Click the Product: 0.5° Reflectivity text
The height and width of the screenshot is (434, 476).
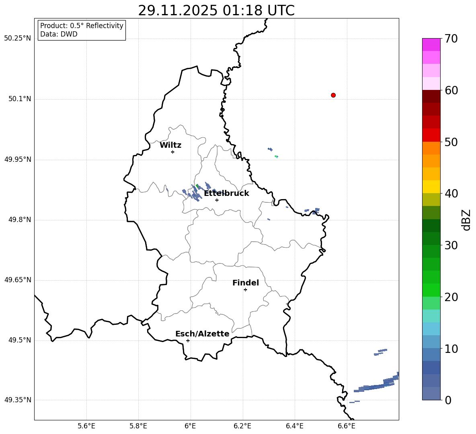(x=82, y=26)
